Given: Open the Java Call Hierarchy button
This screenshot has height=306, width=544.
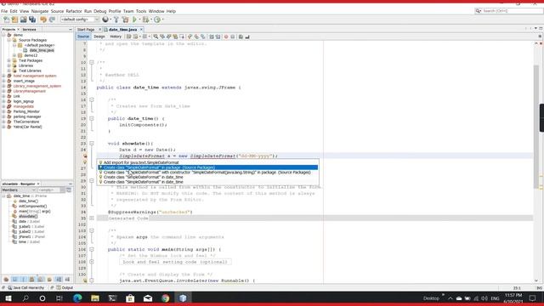Looking at the screenshot, I should (26, 287).
